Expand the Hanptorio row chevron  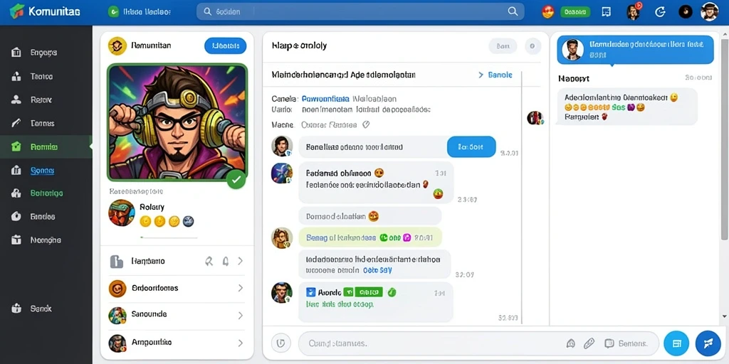click(241, 262)
